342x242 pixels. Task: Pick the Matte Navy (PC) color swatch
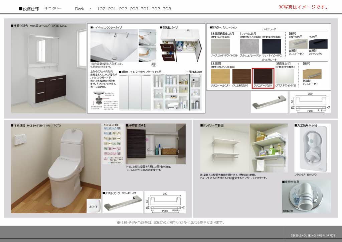(x=272, y=46)
